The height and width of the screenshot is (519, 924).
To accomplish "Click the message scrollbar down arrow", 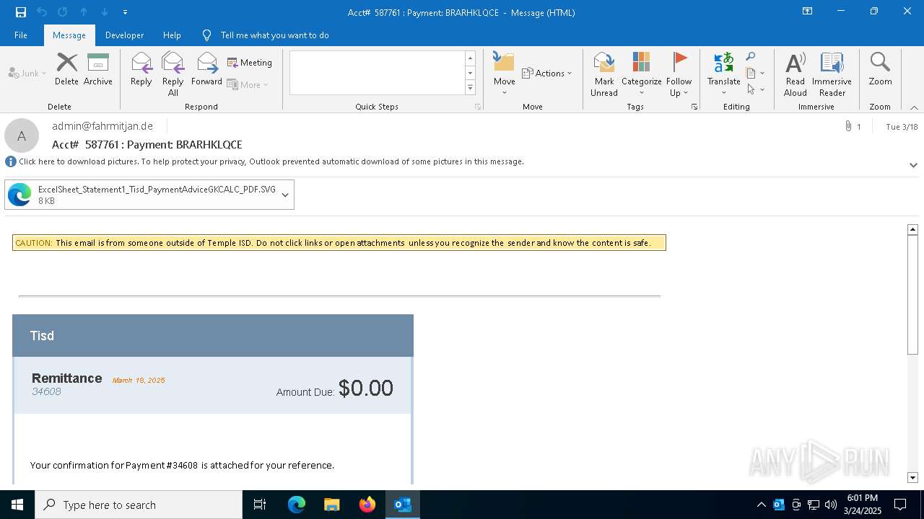I will coord(912,477).
